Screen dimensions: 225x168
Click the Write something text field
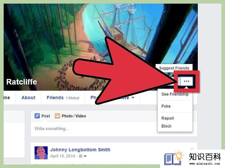(95, 129)
